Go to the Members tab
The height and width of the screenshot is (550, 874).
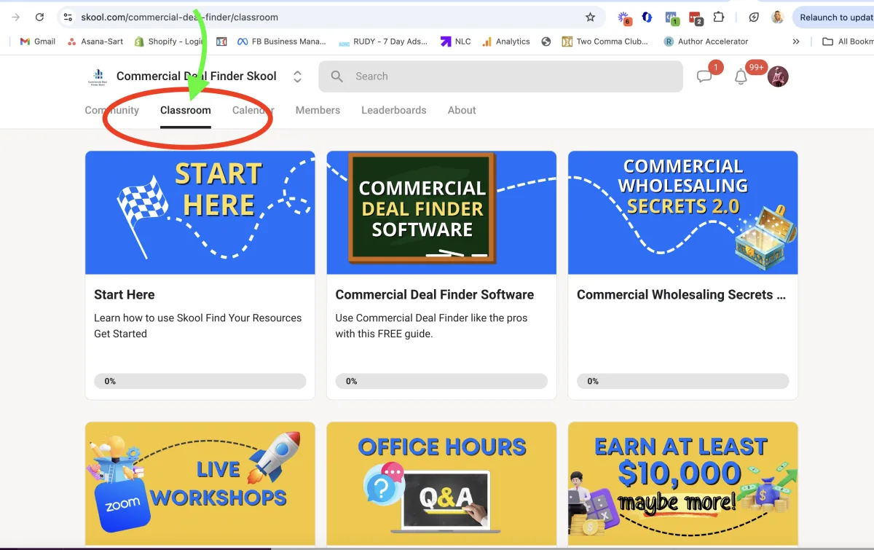pyautogui.click(x=318, y=110)
